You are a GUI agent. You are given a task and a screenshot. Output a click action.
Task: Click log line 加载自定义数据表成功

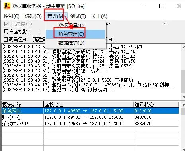pos(54,71)
